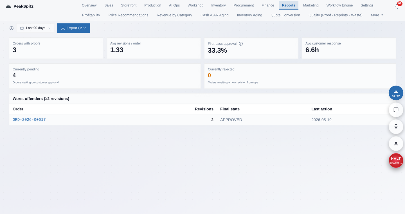This screenshot has height=214, width=405.
Task: Click the Avg revisions / order card
Action: (154, 48)
